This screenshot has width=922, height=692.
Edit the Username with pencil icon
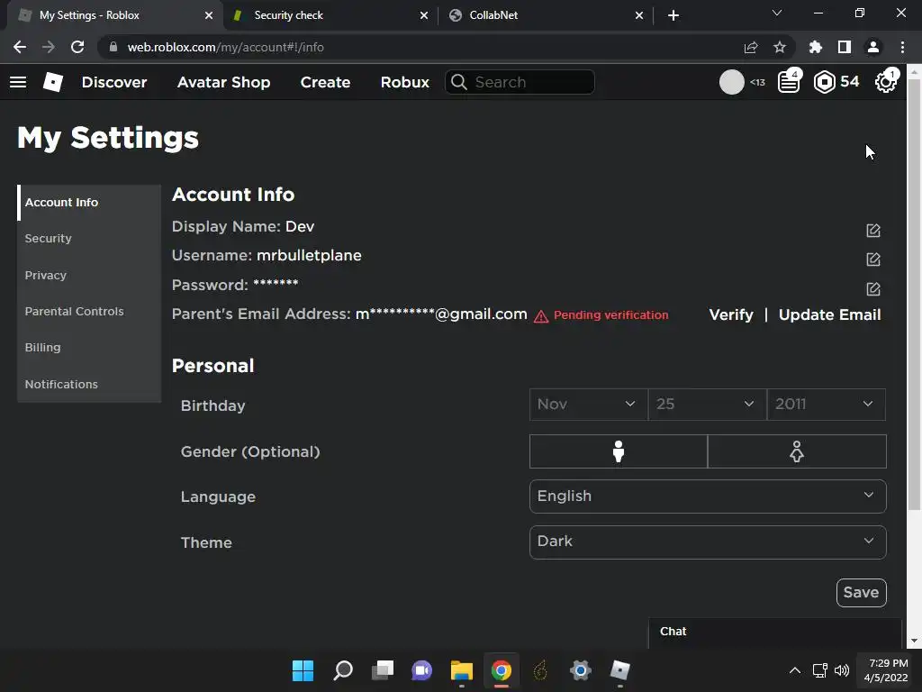tap(873, 259)
